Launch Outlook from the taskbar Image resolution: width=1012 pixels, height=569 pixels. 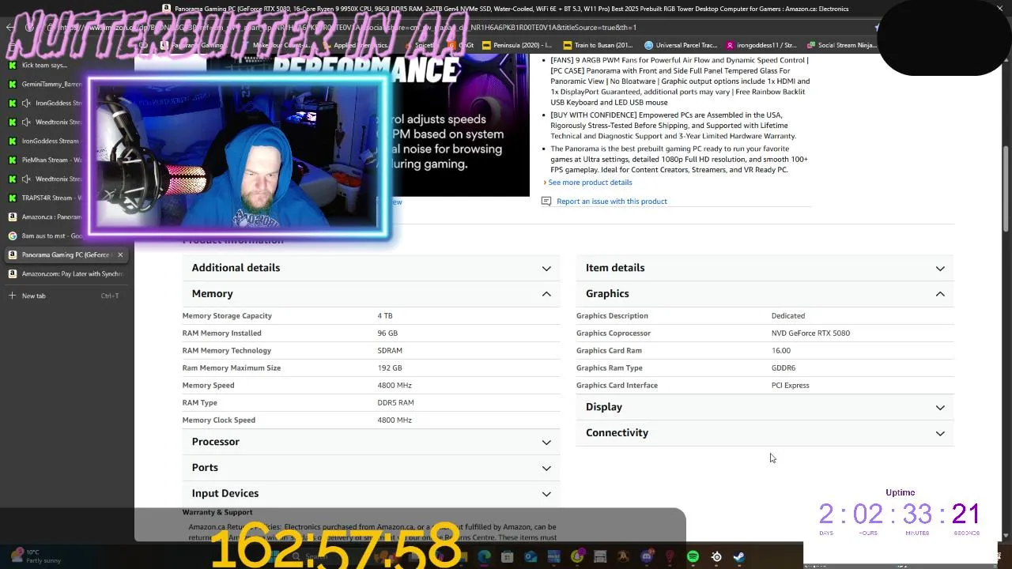coord(531,556)
